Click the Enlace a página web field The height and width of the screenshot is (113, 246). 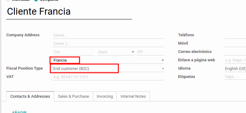point(235,60)
